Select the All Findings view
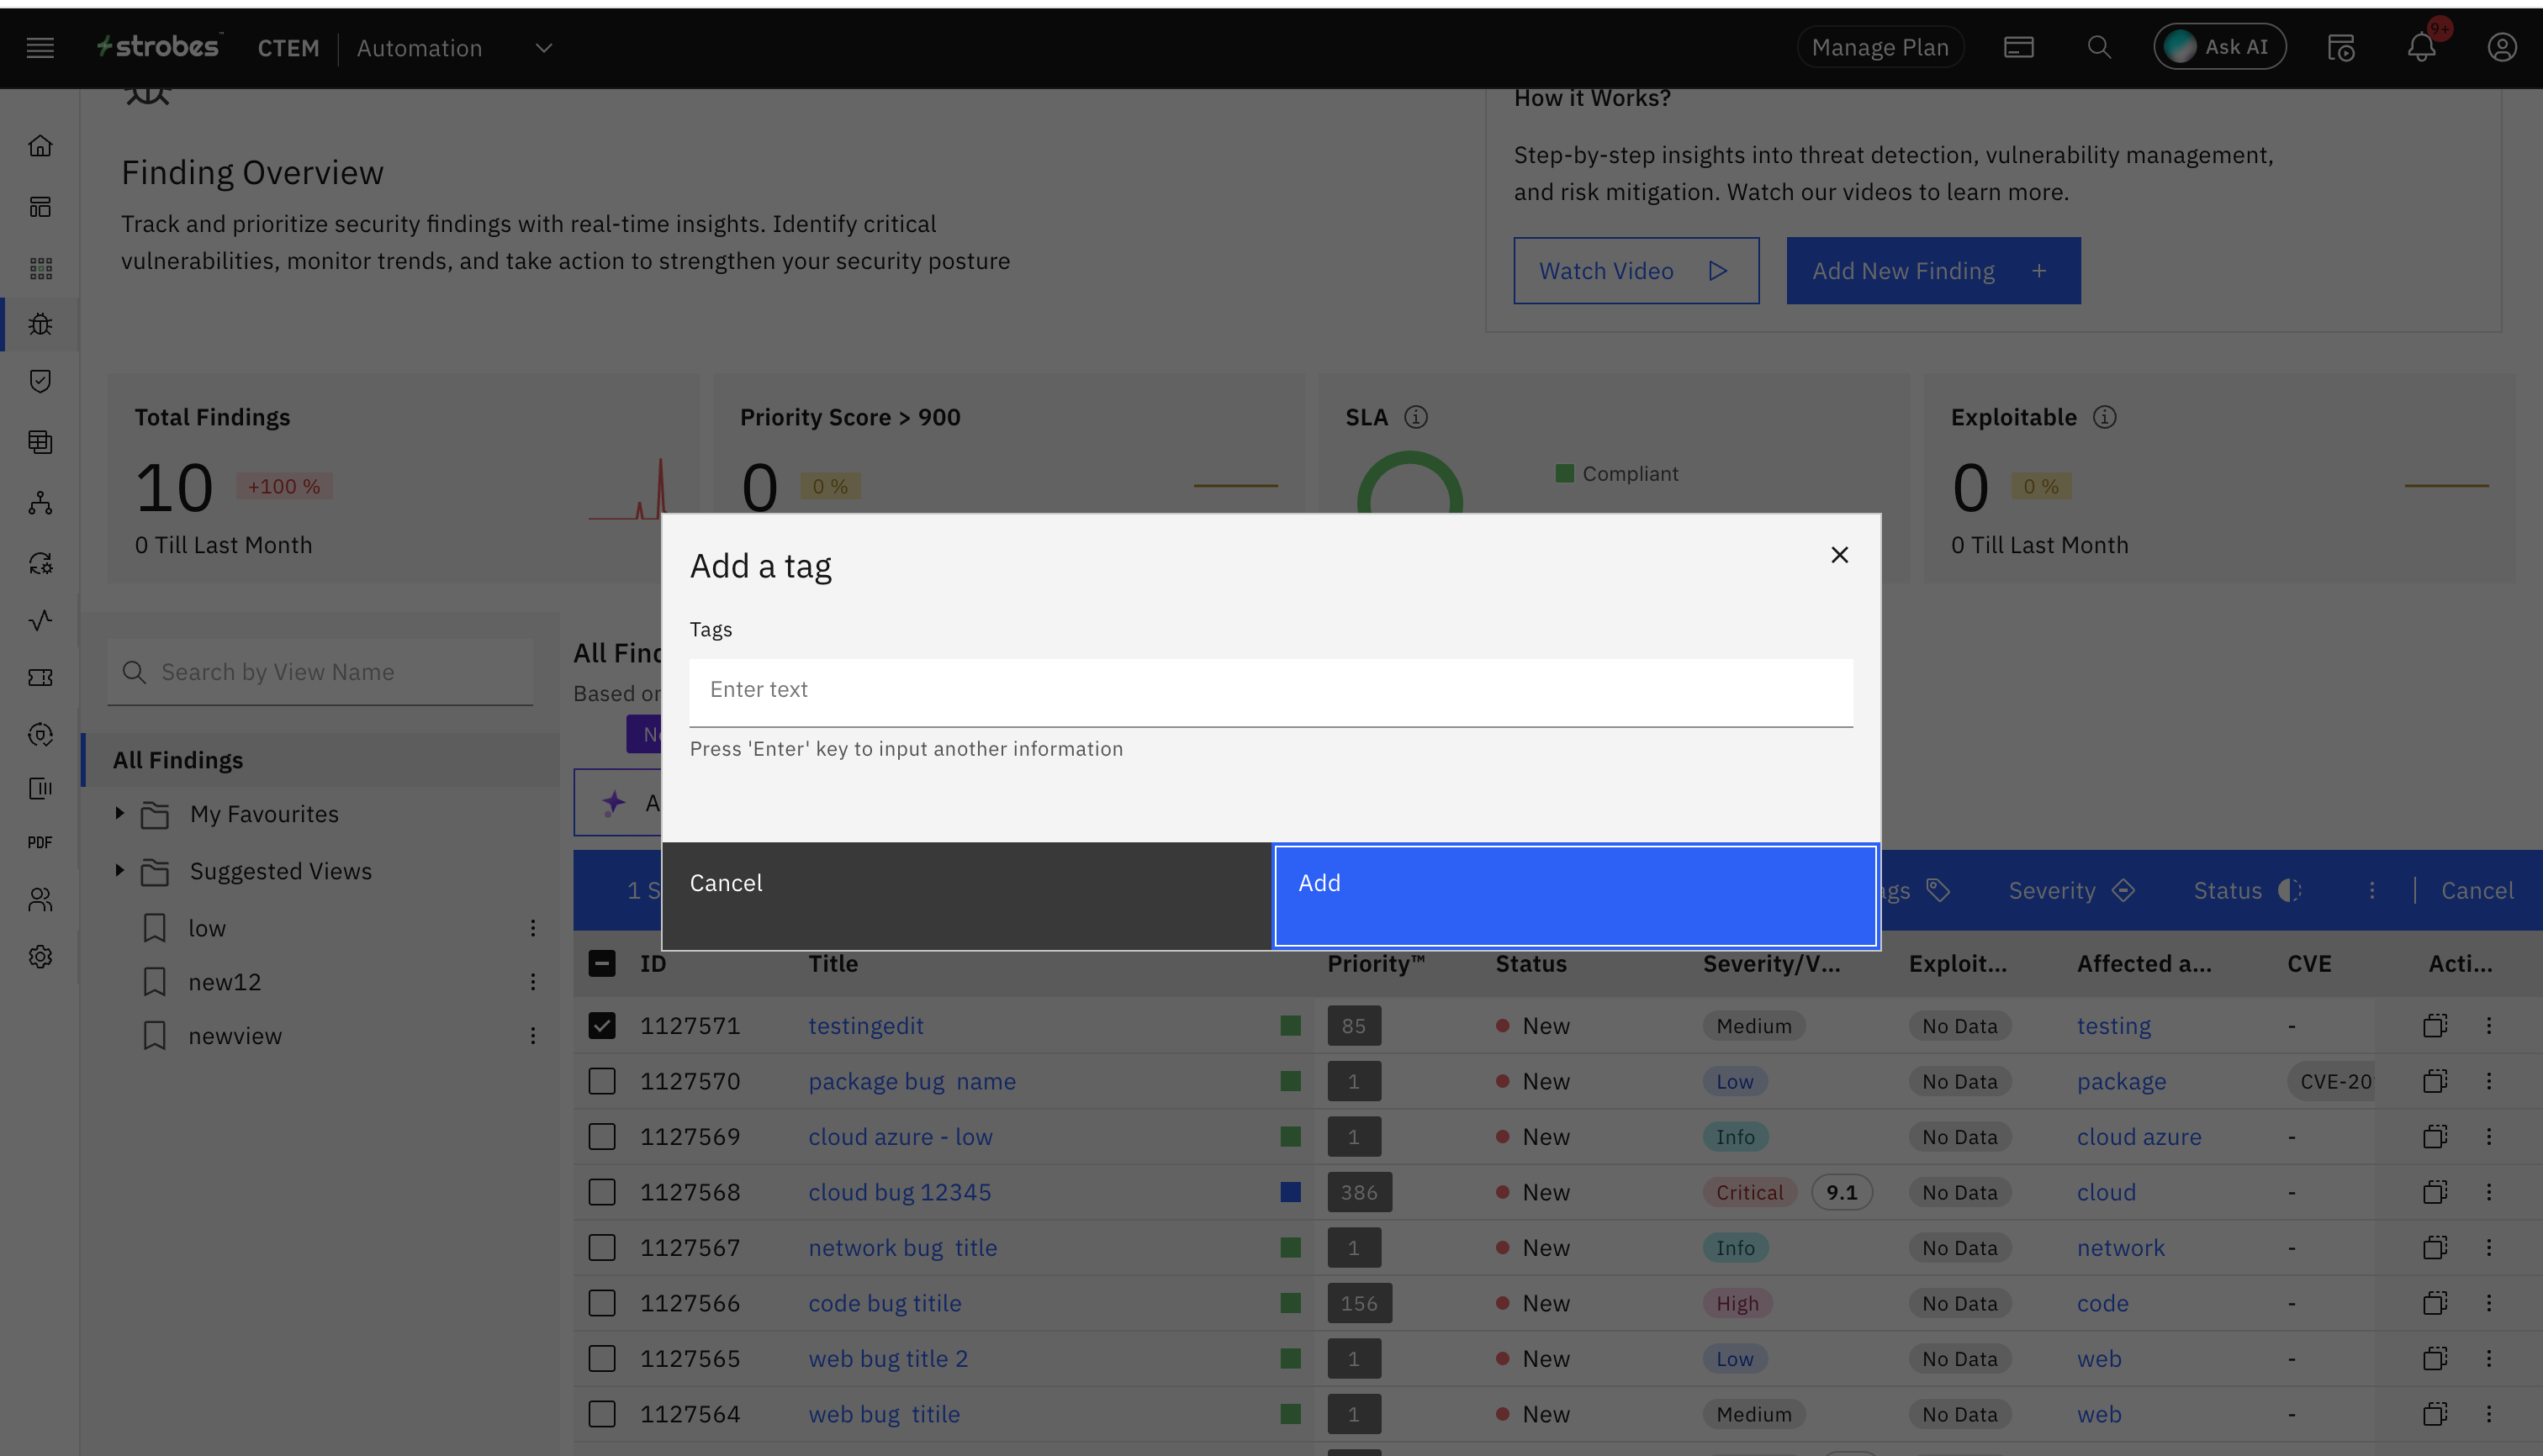 coord(178,760)
